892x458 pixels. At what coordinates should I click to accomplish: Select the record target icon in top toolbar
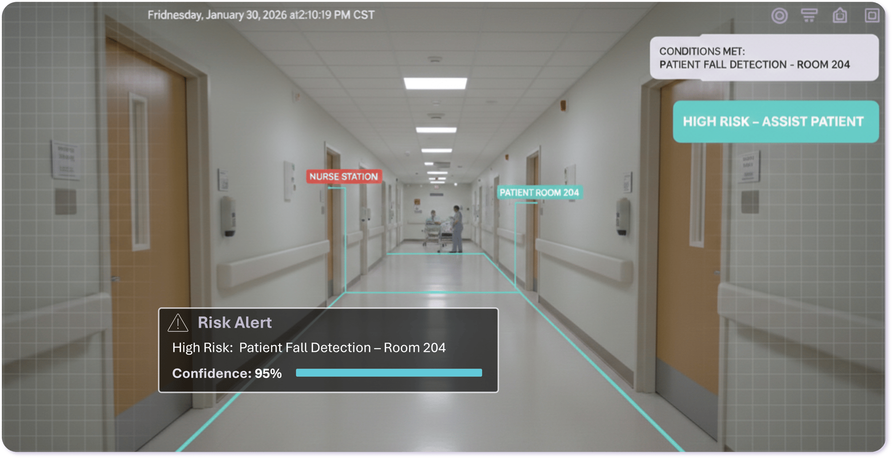point(780,16)
